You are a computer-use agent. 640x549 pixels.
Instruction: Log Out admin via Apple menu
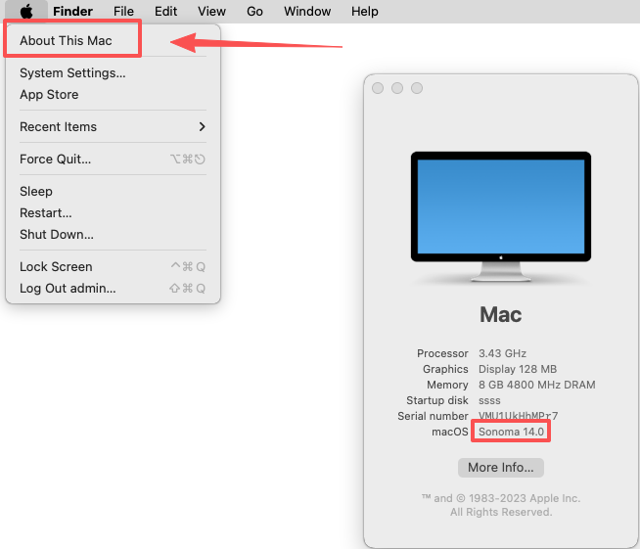(x=68, y=289)
